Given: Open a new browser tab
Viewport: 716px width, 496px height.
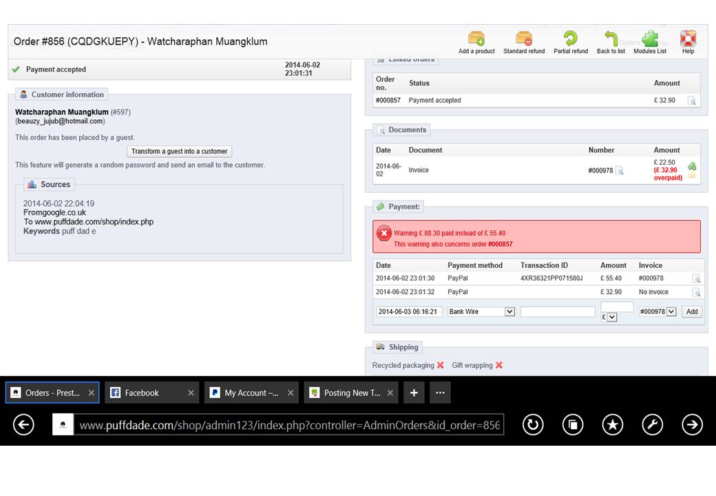Looking at the screenshot, I should click(x=414, y=393).
